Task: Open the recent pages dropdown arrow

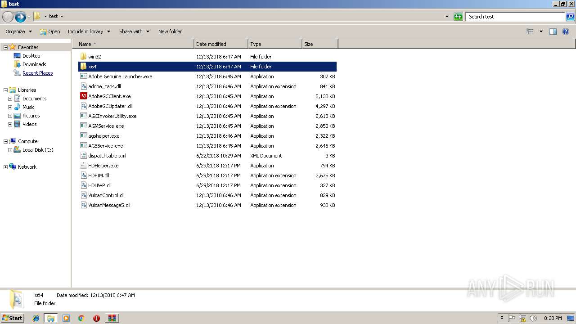Action: [29, 17]
